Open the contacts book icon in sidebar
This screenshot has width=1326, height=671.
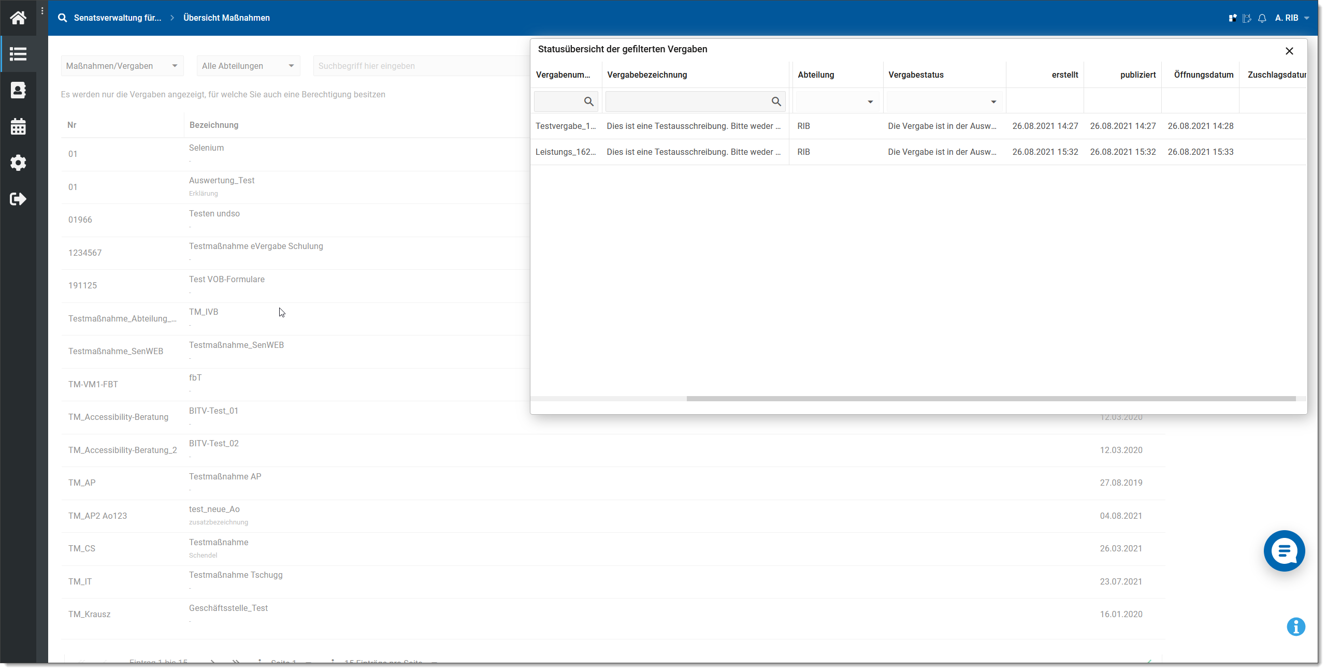point(18,90)
